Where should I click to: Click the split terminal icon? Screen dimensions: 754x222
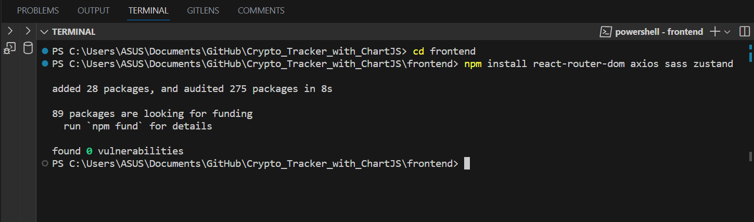pos(744,32)
